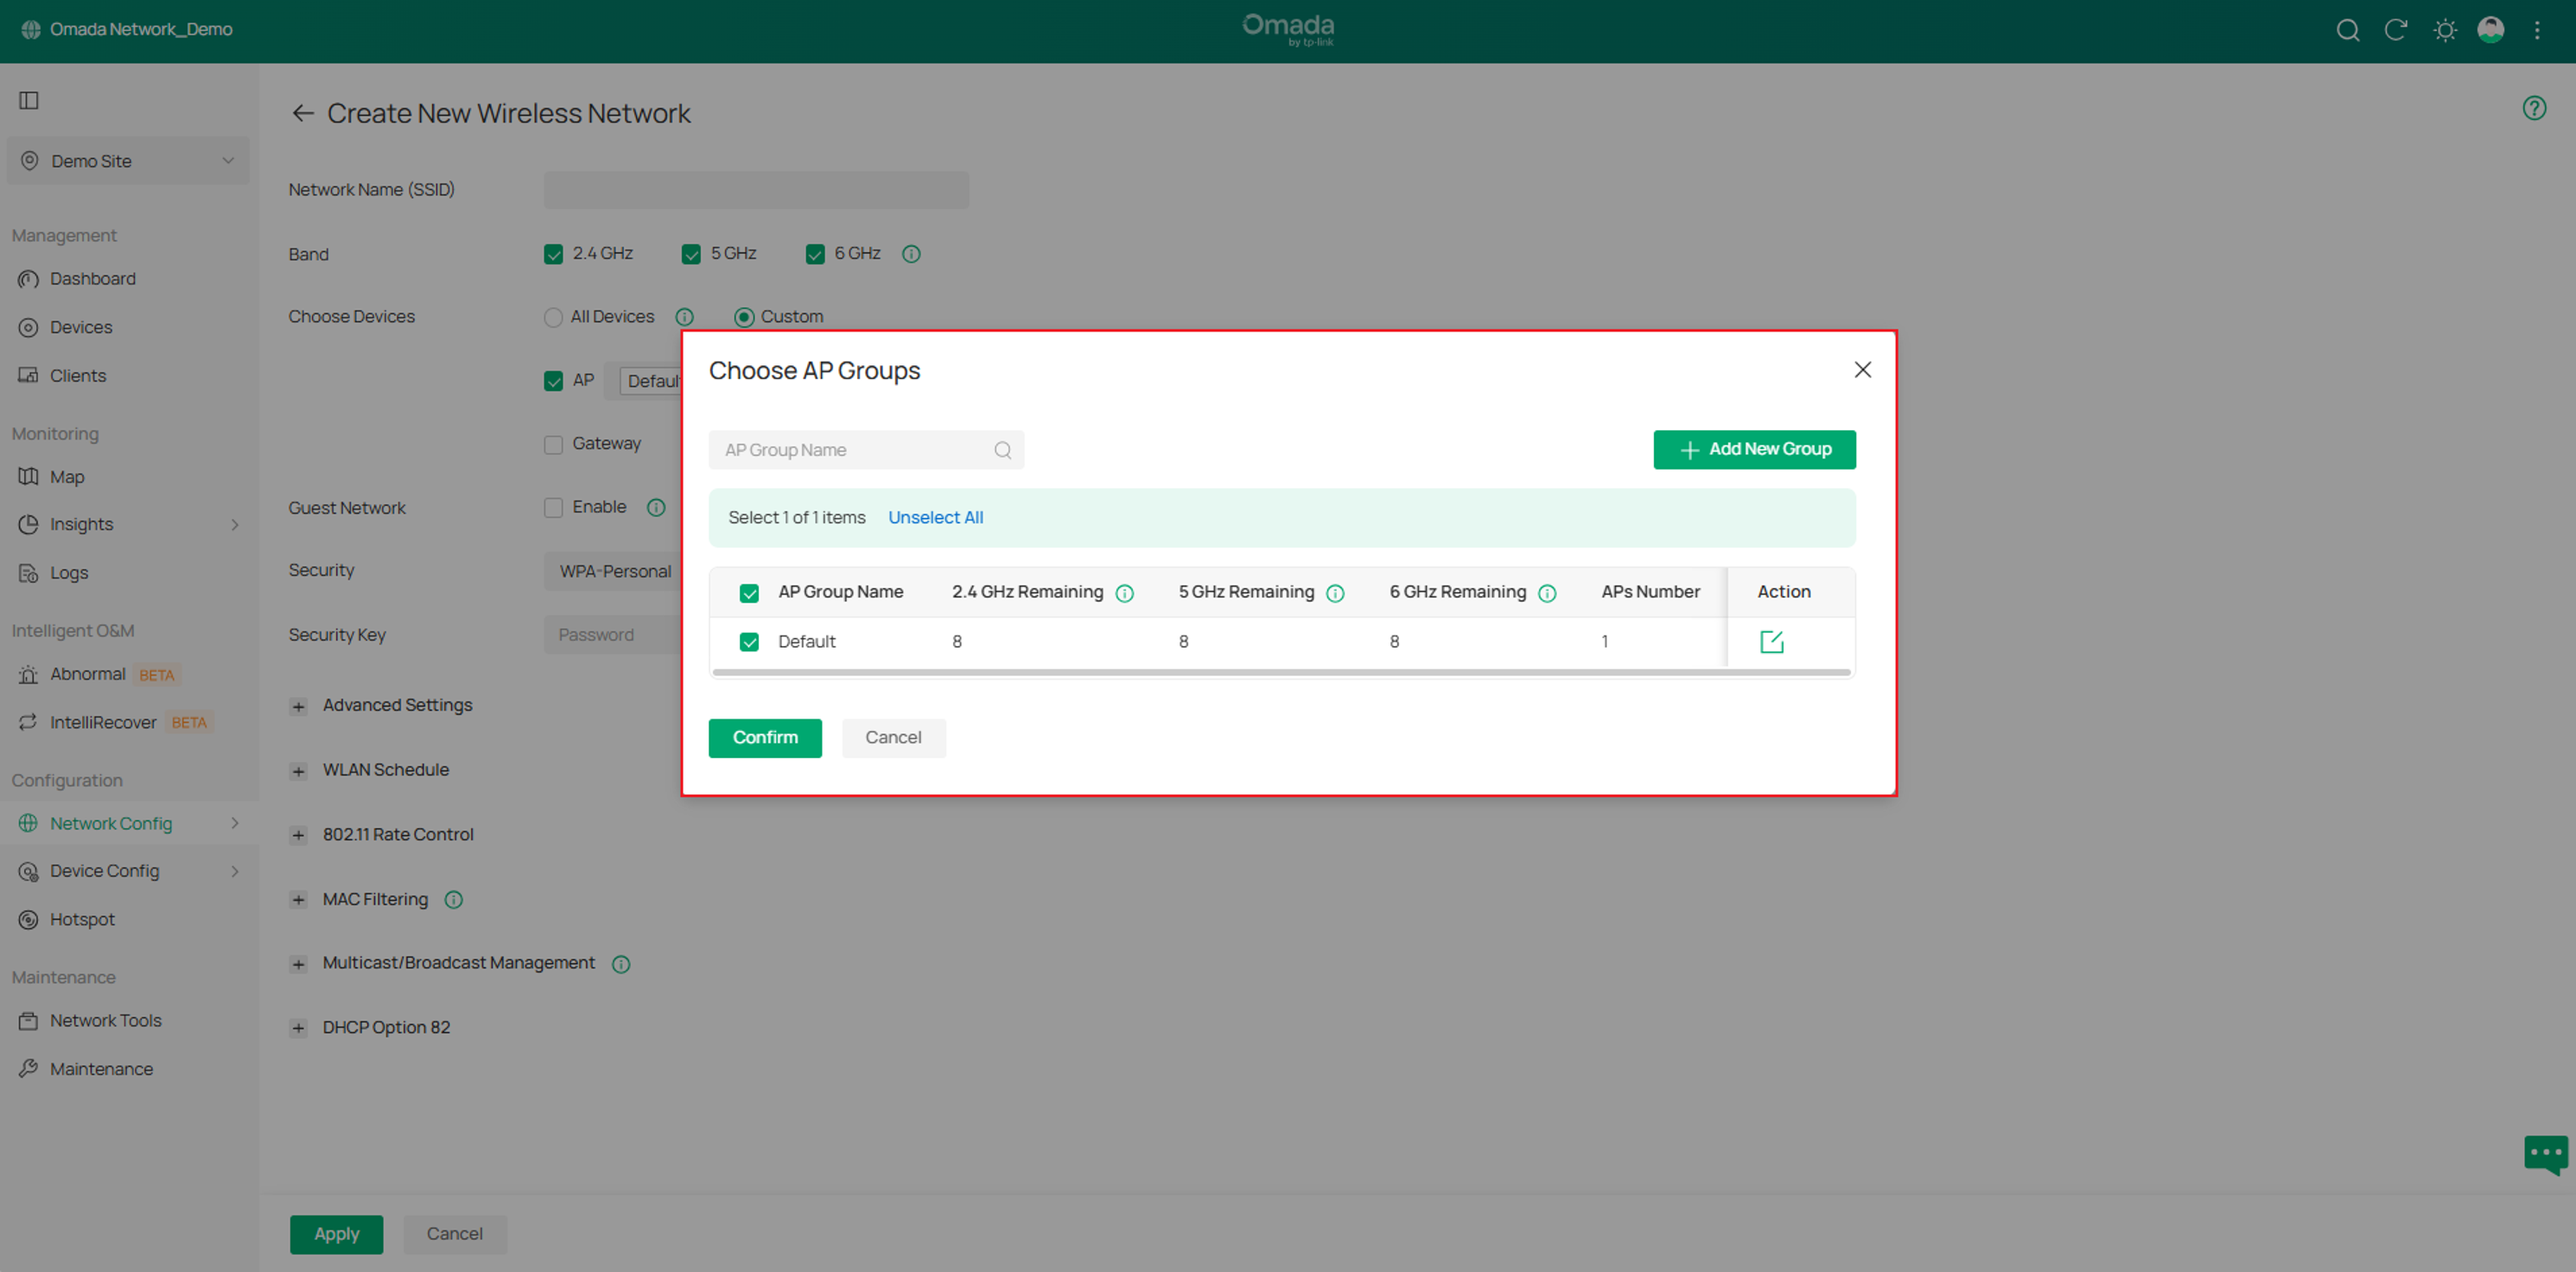
Task: Click the help question mark icon
Action: click(x=2533, y=108)
